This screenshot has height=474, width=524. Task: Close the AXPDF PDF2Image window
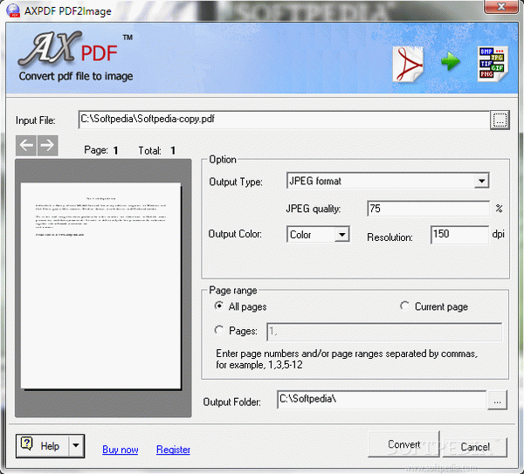click(501, 7)
